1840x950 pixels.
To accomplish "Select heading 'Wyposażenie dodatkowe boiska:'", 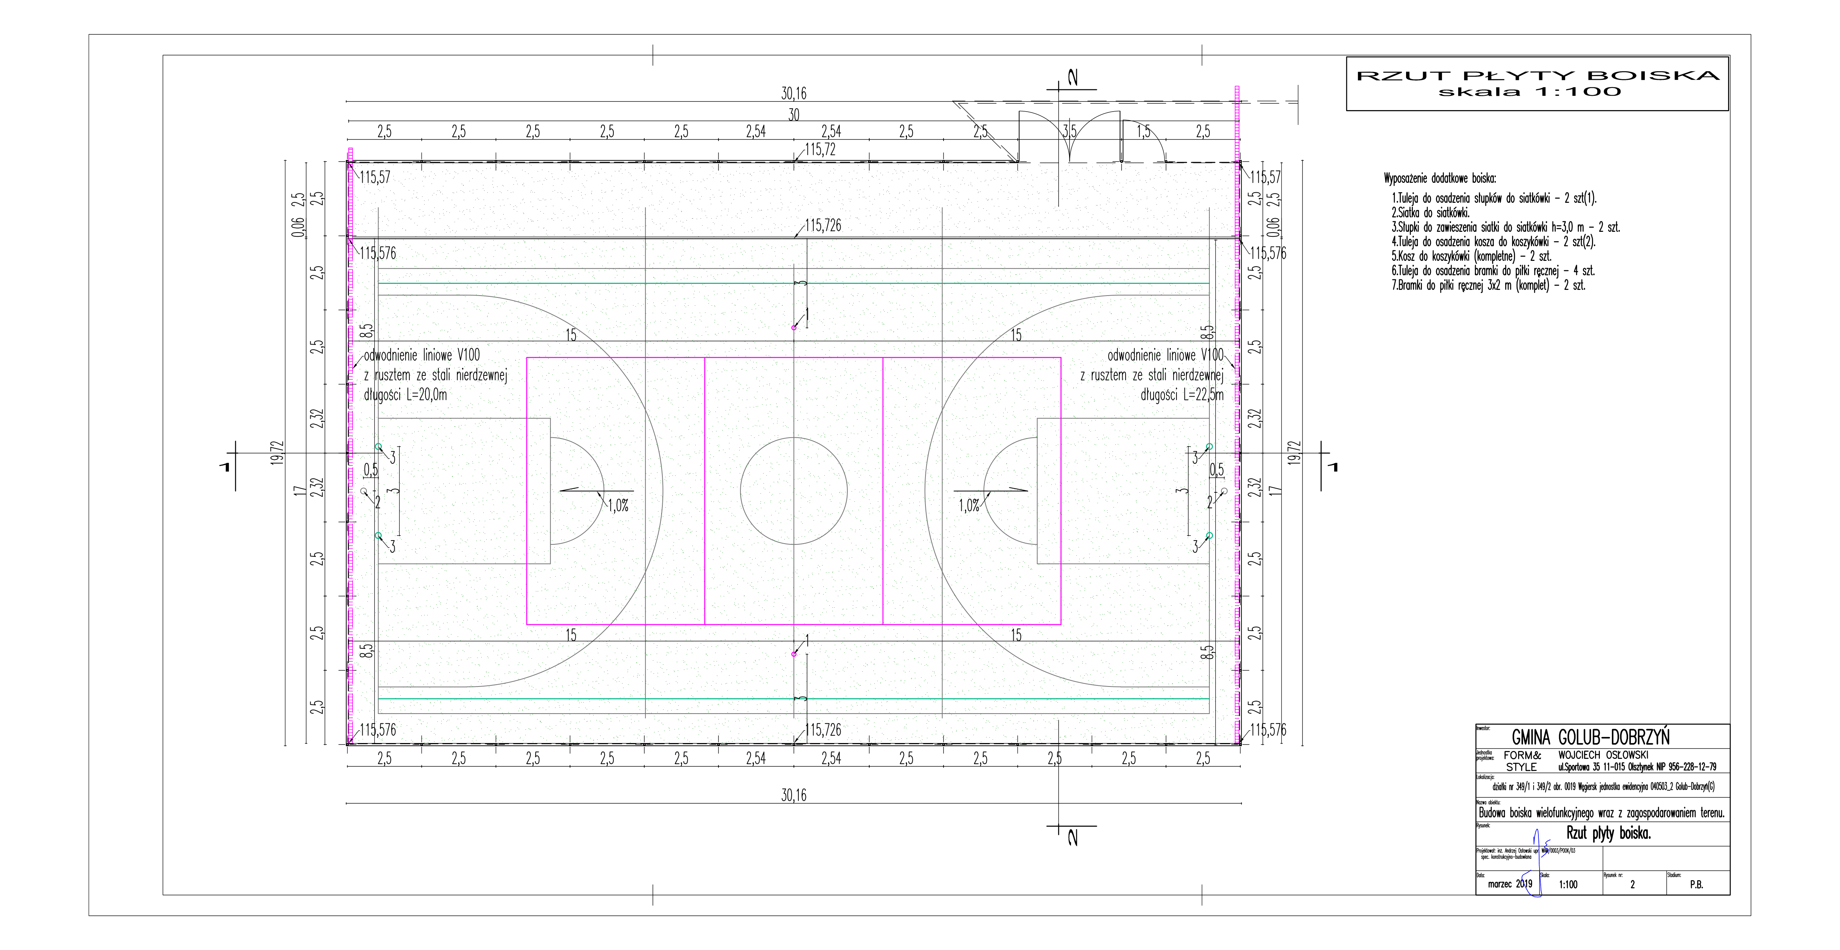I will [1440, 179].
